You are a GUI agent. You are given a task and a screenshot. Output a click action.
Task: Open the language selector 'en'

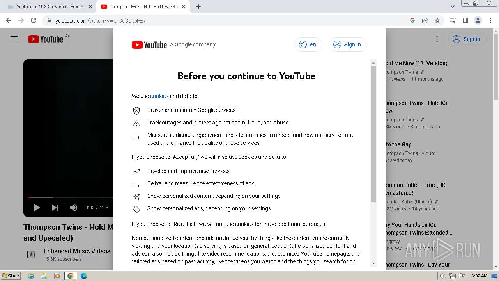click(308, 44)
